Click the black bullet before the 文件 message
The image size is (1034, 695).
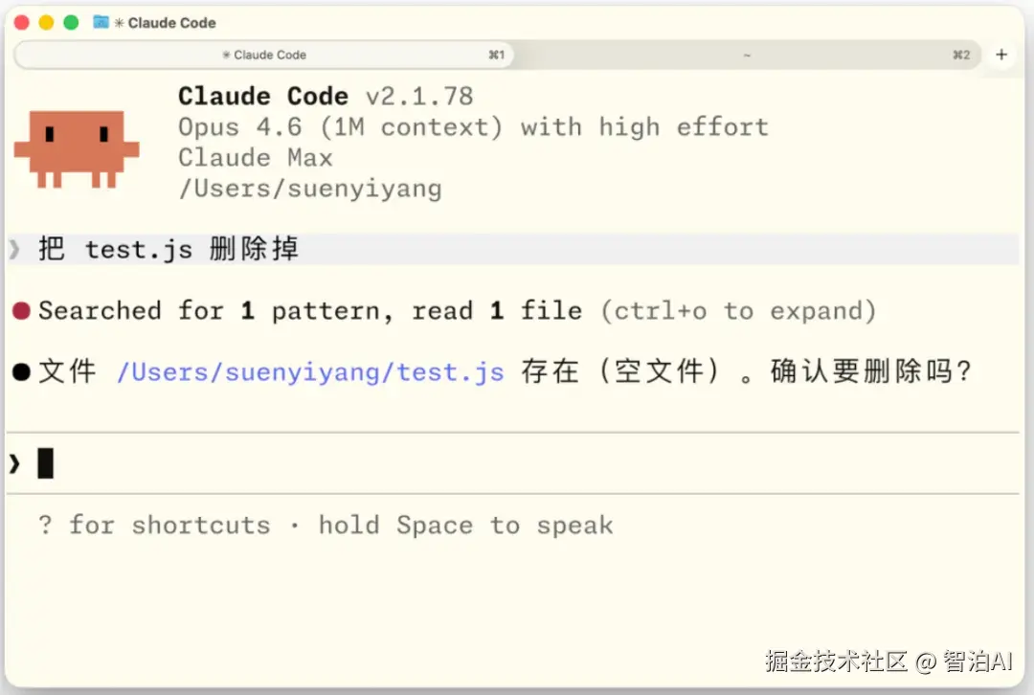coord(22,371)
